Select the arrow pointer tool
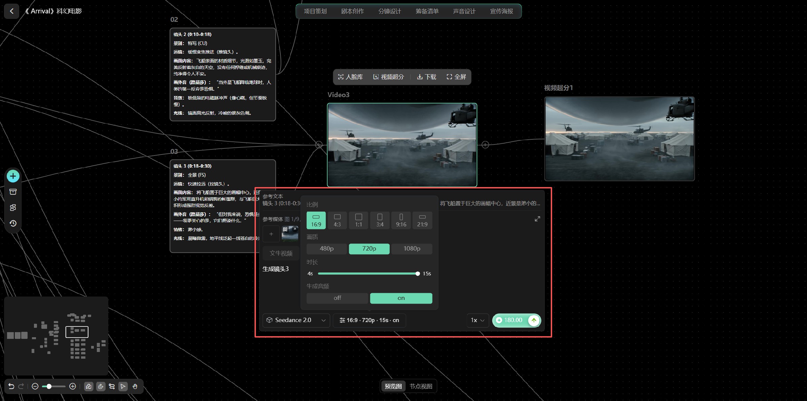Screen dimensions: 807x401 (123, 387)
